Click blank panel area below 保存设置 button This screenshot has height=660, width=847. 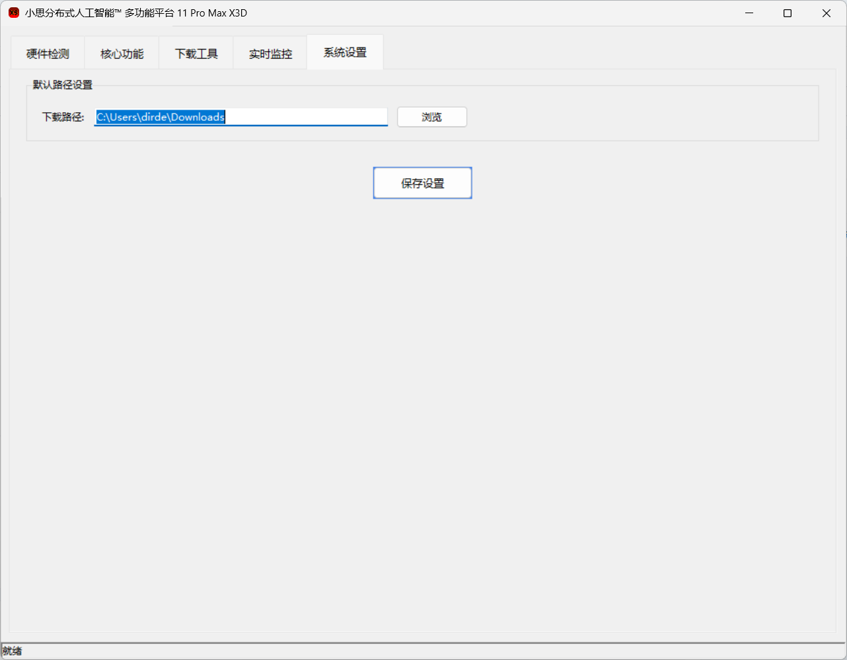coord(423,396)
